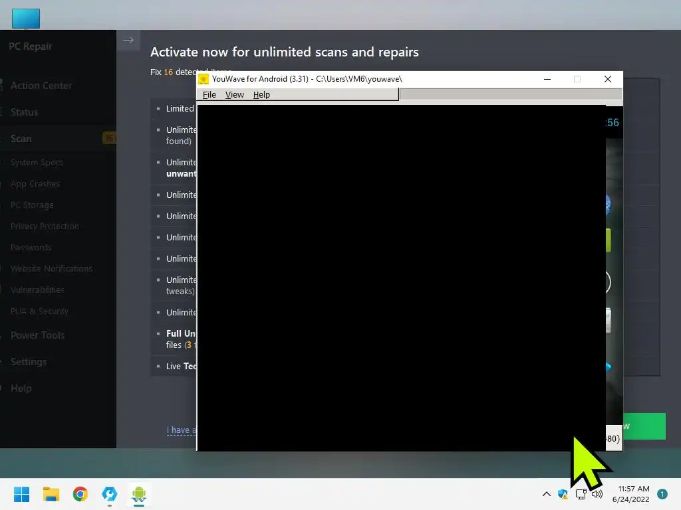This screenshot has height=510, width=681.
Task: Open the clock showing 11:57 AM
Action: click(631, 494)
